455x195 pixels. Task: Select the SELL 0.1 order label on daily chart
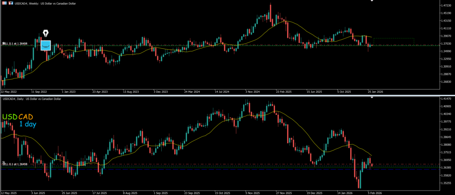pos(15,164)
